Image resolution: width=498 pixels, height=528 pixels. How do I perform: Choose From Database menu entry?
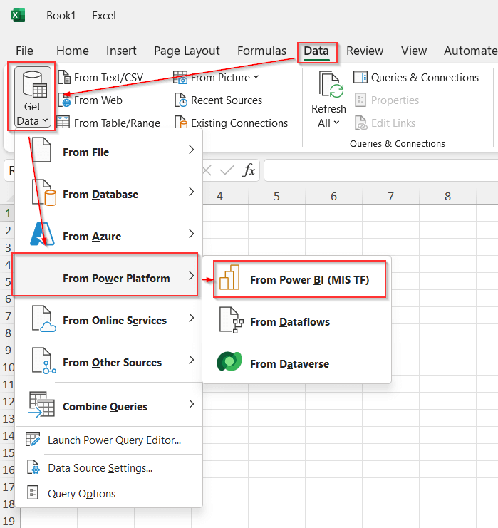(x=108, y=192)
